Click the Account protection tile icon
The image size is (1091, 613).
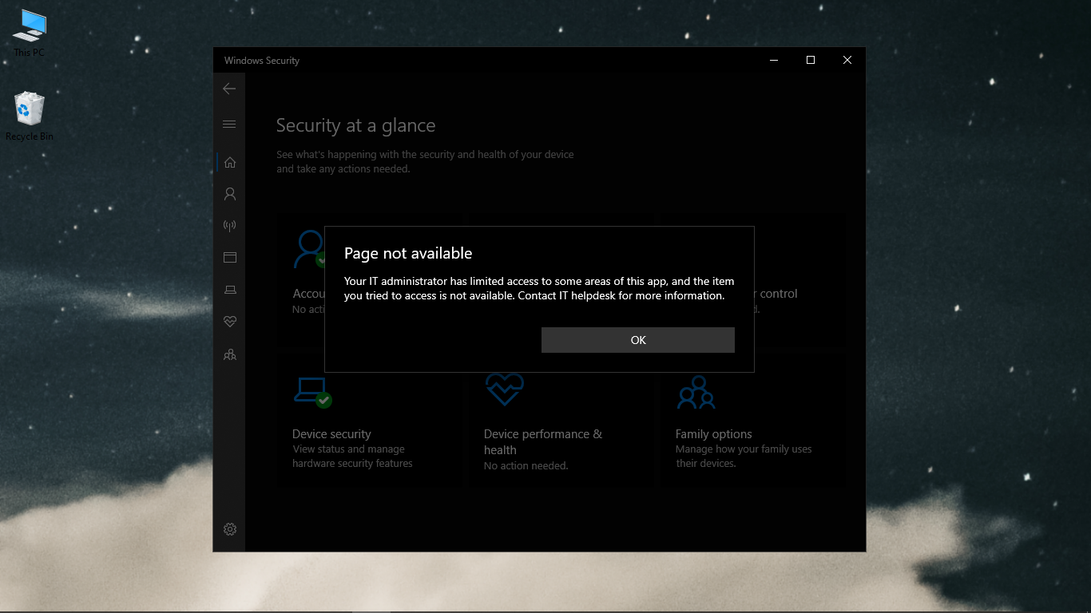(x=309, y=249)
